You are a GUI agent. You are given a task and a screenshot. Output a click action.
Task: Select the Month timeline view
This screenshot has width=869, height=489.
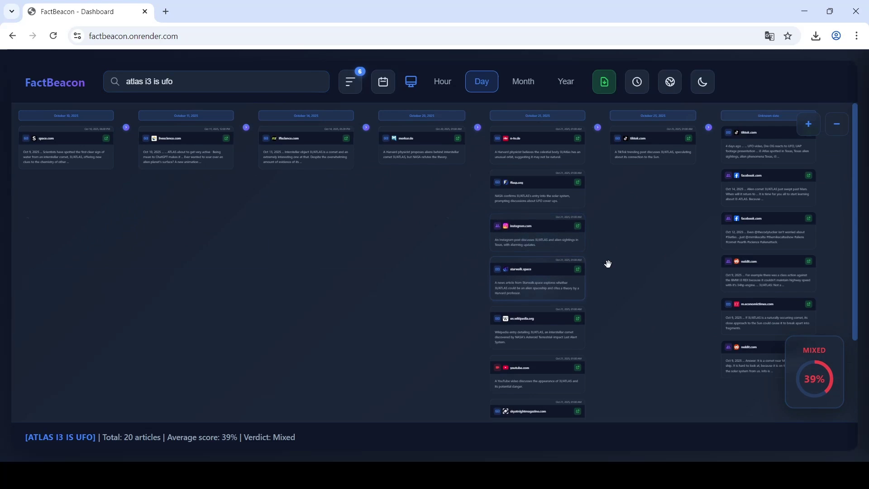[523, 81]
